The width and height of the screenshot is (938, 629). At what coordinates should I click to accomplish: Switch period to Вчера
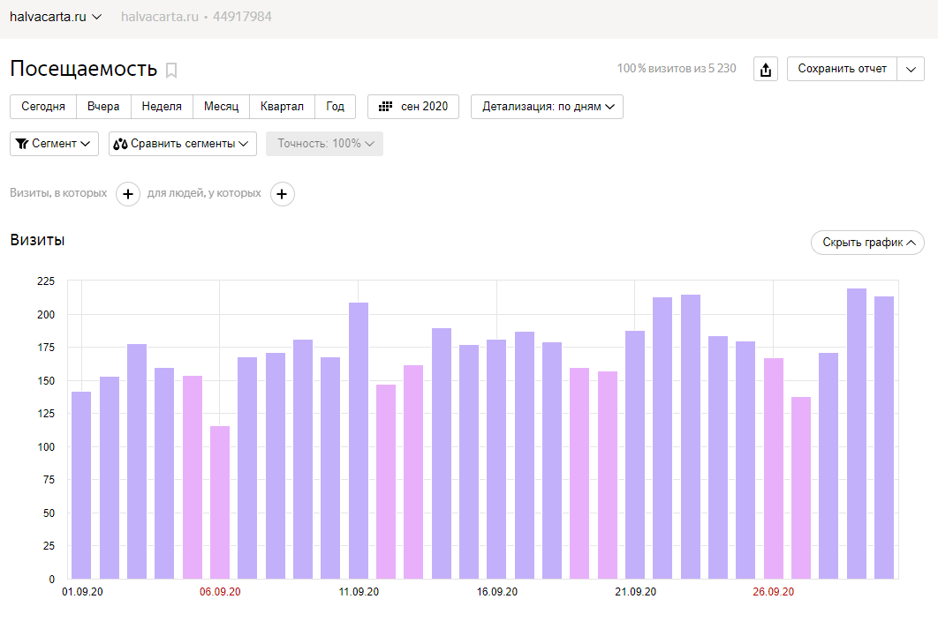[103, 107]
